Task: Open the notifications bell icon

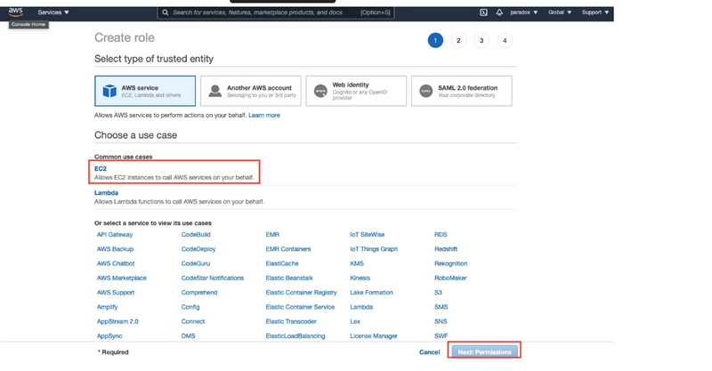Action: [x=499, y=12]
